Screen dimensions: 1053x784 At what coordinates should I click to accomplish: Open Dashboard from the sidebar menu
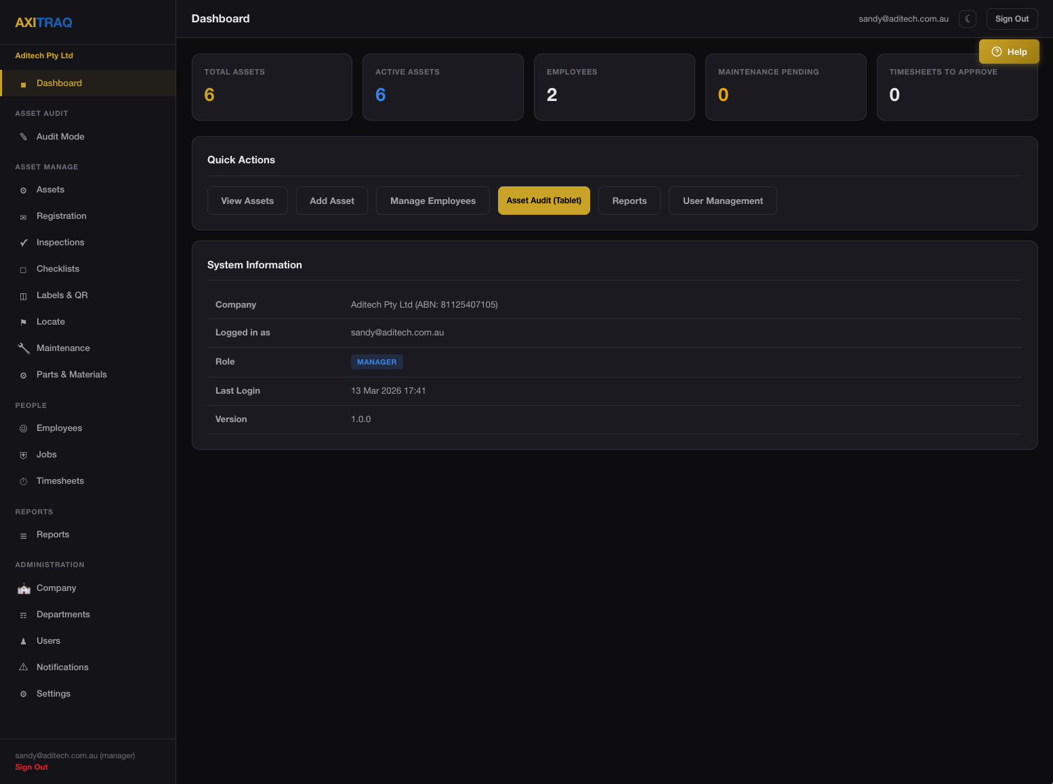click(x=88, y=83)
